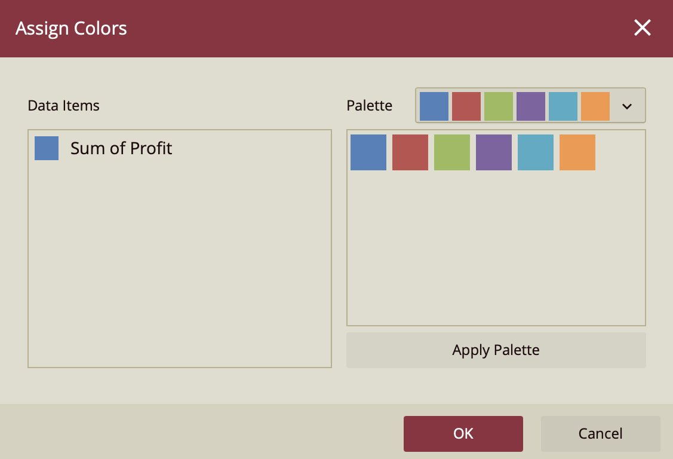Choose the large teal color in palette grid
Screen dimensions: 673x459
pos(536,152)
